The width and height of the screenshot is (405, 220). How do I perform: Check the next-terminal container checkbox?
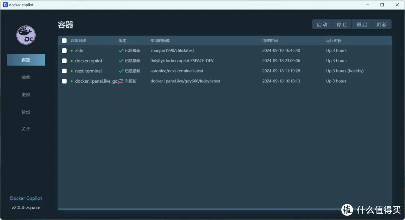64,71
